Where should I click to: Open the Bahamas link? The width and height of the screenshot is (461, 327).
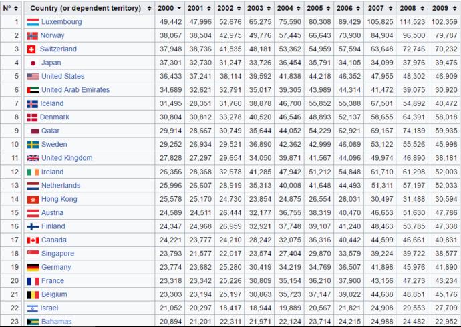(x=56, y=322)
